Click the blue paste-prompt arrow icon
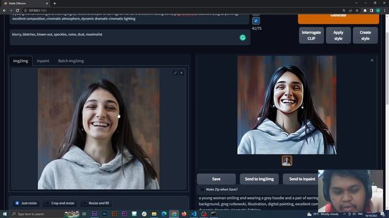Viewport: 389px width, 218px height. pos(256,21)
